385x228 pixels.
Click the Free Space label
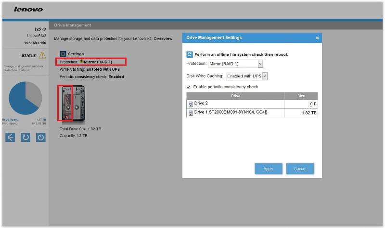point(10,124)
